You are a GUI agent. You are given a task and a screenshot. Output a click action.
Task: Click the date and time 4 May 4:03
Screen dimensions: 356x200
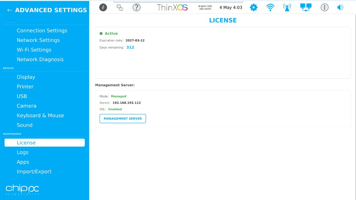[231, 8]
